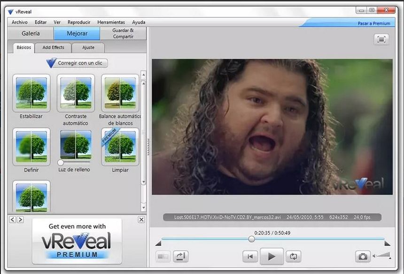Image resolution: width=404 pixels, height=274 pixels.
Task: Open the Editar menu
Action: (41, 22)
